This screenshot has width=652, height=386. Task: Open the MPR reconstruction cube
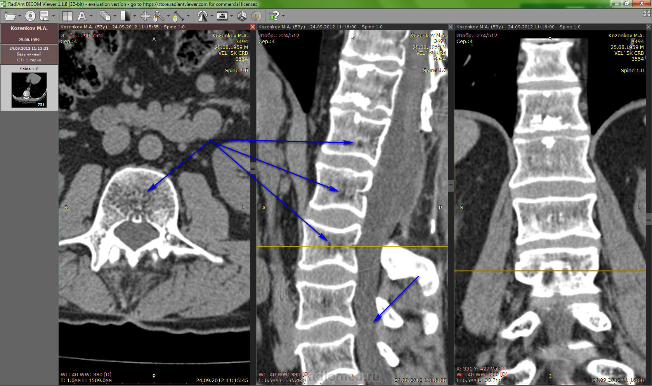coord(242,16)
